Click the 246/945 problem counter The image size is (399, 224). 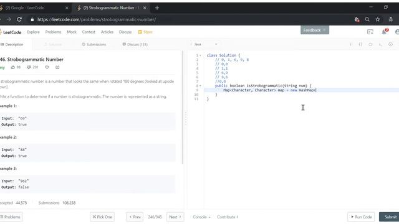pyautogui.click(x=155, y=217)
